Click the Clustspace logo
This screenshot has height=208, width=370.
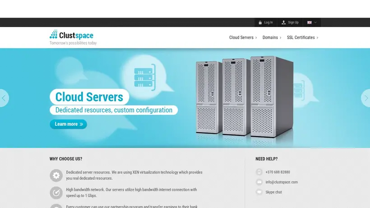pyautogui.click(x=71, y=35)
